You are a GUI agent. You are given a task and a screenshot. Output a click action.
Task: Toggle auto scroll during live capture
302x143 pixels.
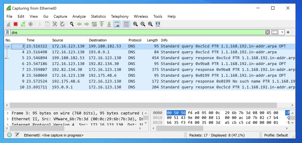117,24
